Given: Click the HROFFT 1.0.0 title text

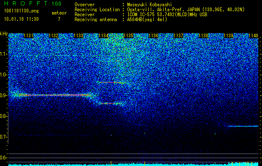Looking at the screenshot, I should pyautogui.click(x=32, y=3).
